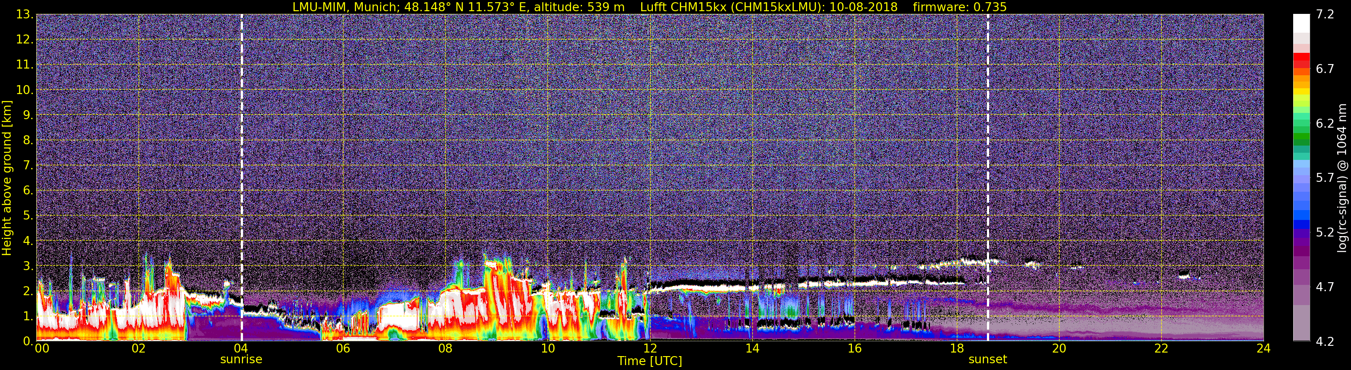The image size is (1351, 370).
Task: Click the "20" tick on the time axis
Action: pyautogui.click(x=1059, y=348)
